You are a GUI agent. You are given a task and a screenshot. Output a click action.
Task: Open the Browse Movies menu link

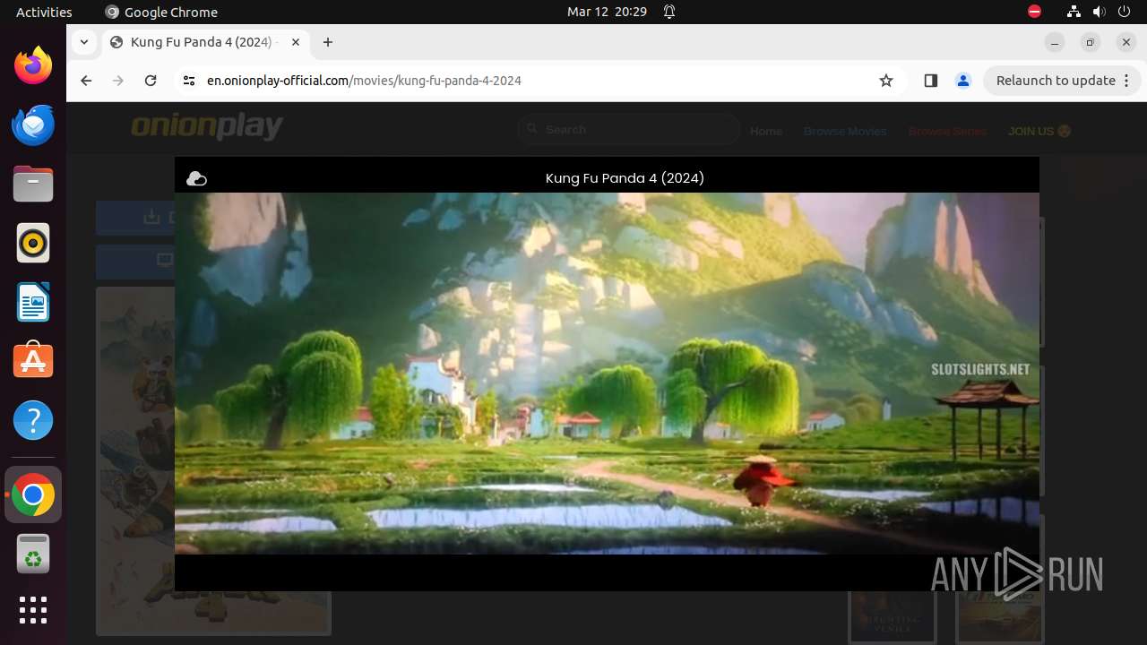point(845,131)
